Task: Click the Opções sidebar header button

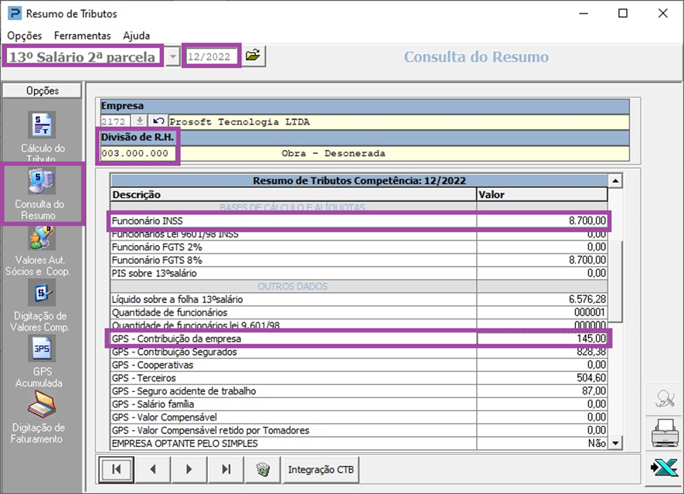Action: pos(42,90)
